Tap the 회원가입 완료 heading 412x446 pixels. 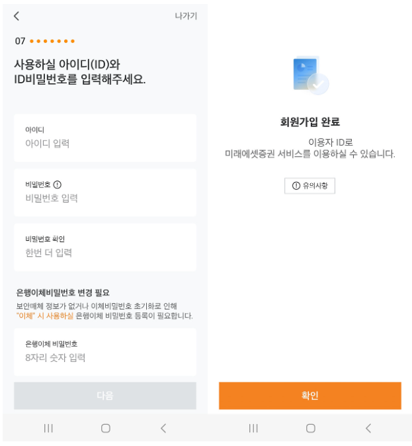coord(310,122)
